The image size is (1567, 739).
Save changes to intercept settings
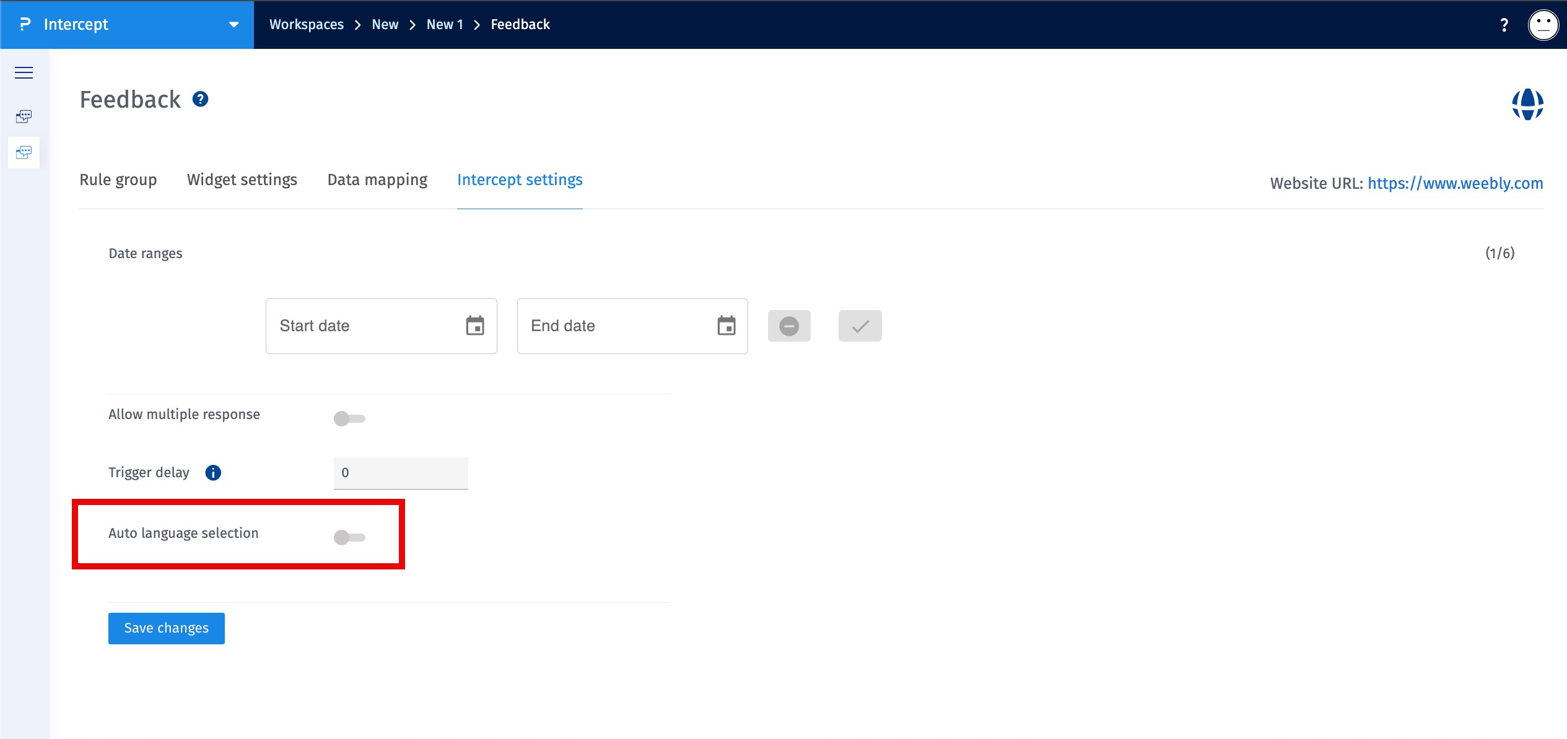(x=166, y=628)
